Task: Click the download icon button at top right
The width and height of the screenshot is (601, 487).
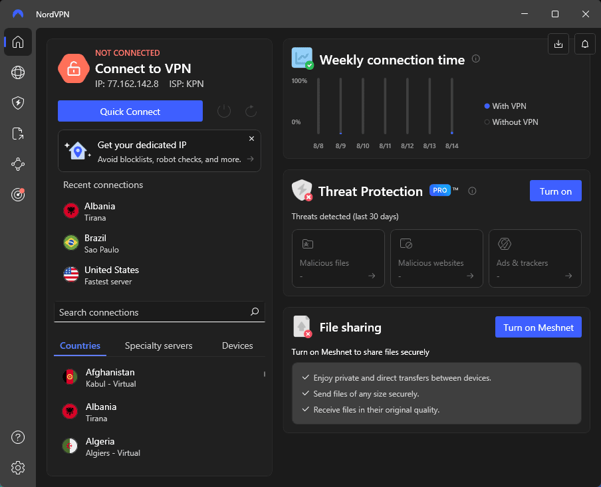Action: pyautogui.click(x=558, y=44)
